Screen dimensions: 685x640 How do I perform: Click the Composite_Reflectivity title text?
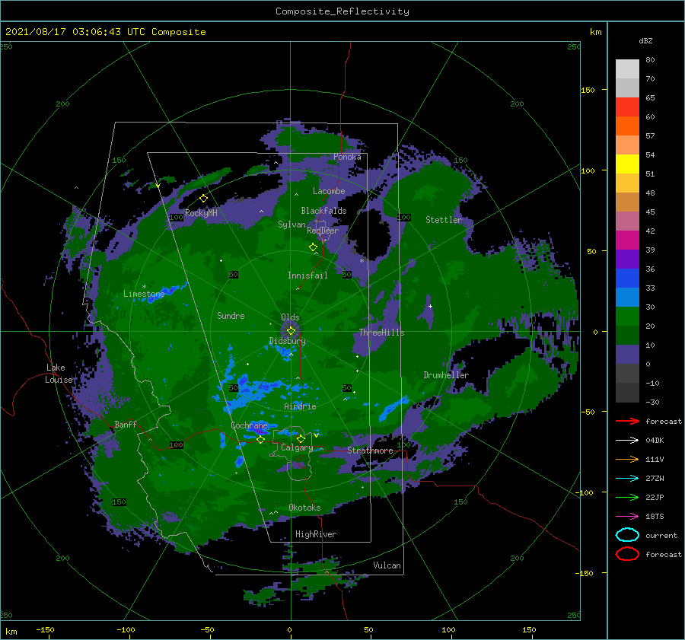[342, 11]
